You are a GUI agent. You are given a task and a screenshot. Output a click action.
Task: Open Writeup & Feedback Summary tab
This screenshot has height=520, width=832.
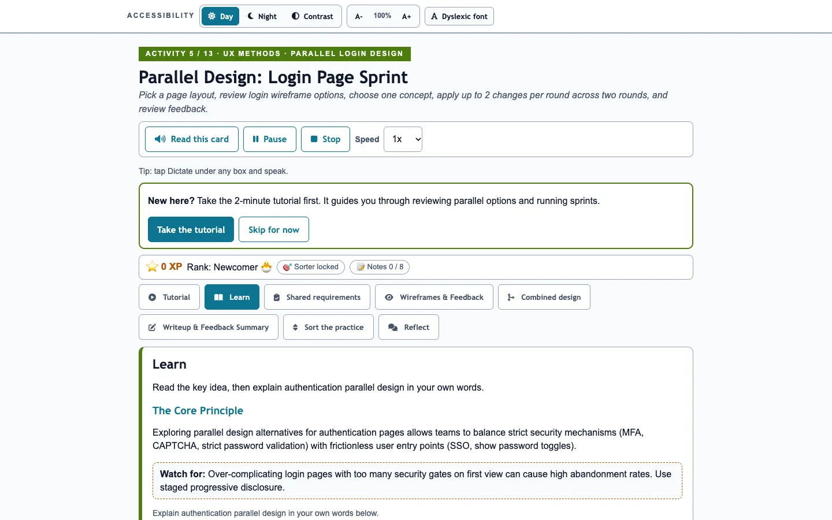point(209,327)
